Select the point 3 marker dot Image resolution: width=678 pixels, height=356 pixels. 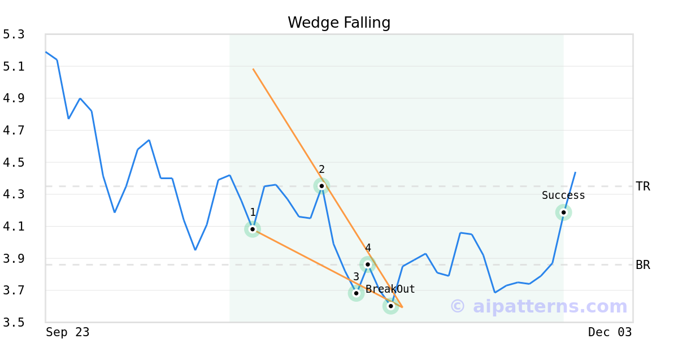click(356, 293)
